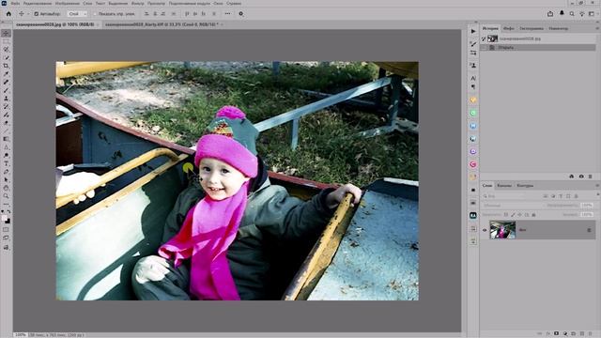Click the Search magnifier at top right
The width and height of the screenshot is (601, 338).
572,14
